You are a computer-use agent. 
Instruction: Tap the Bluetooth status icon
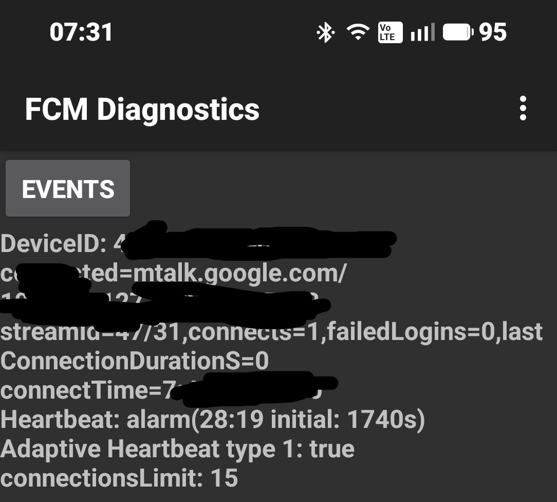click(x=325, y=31)
